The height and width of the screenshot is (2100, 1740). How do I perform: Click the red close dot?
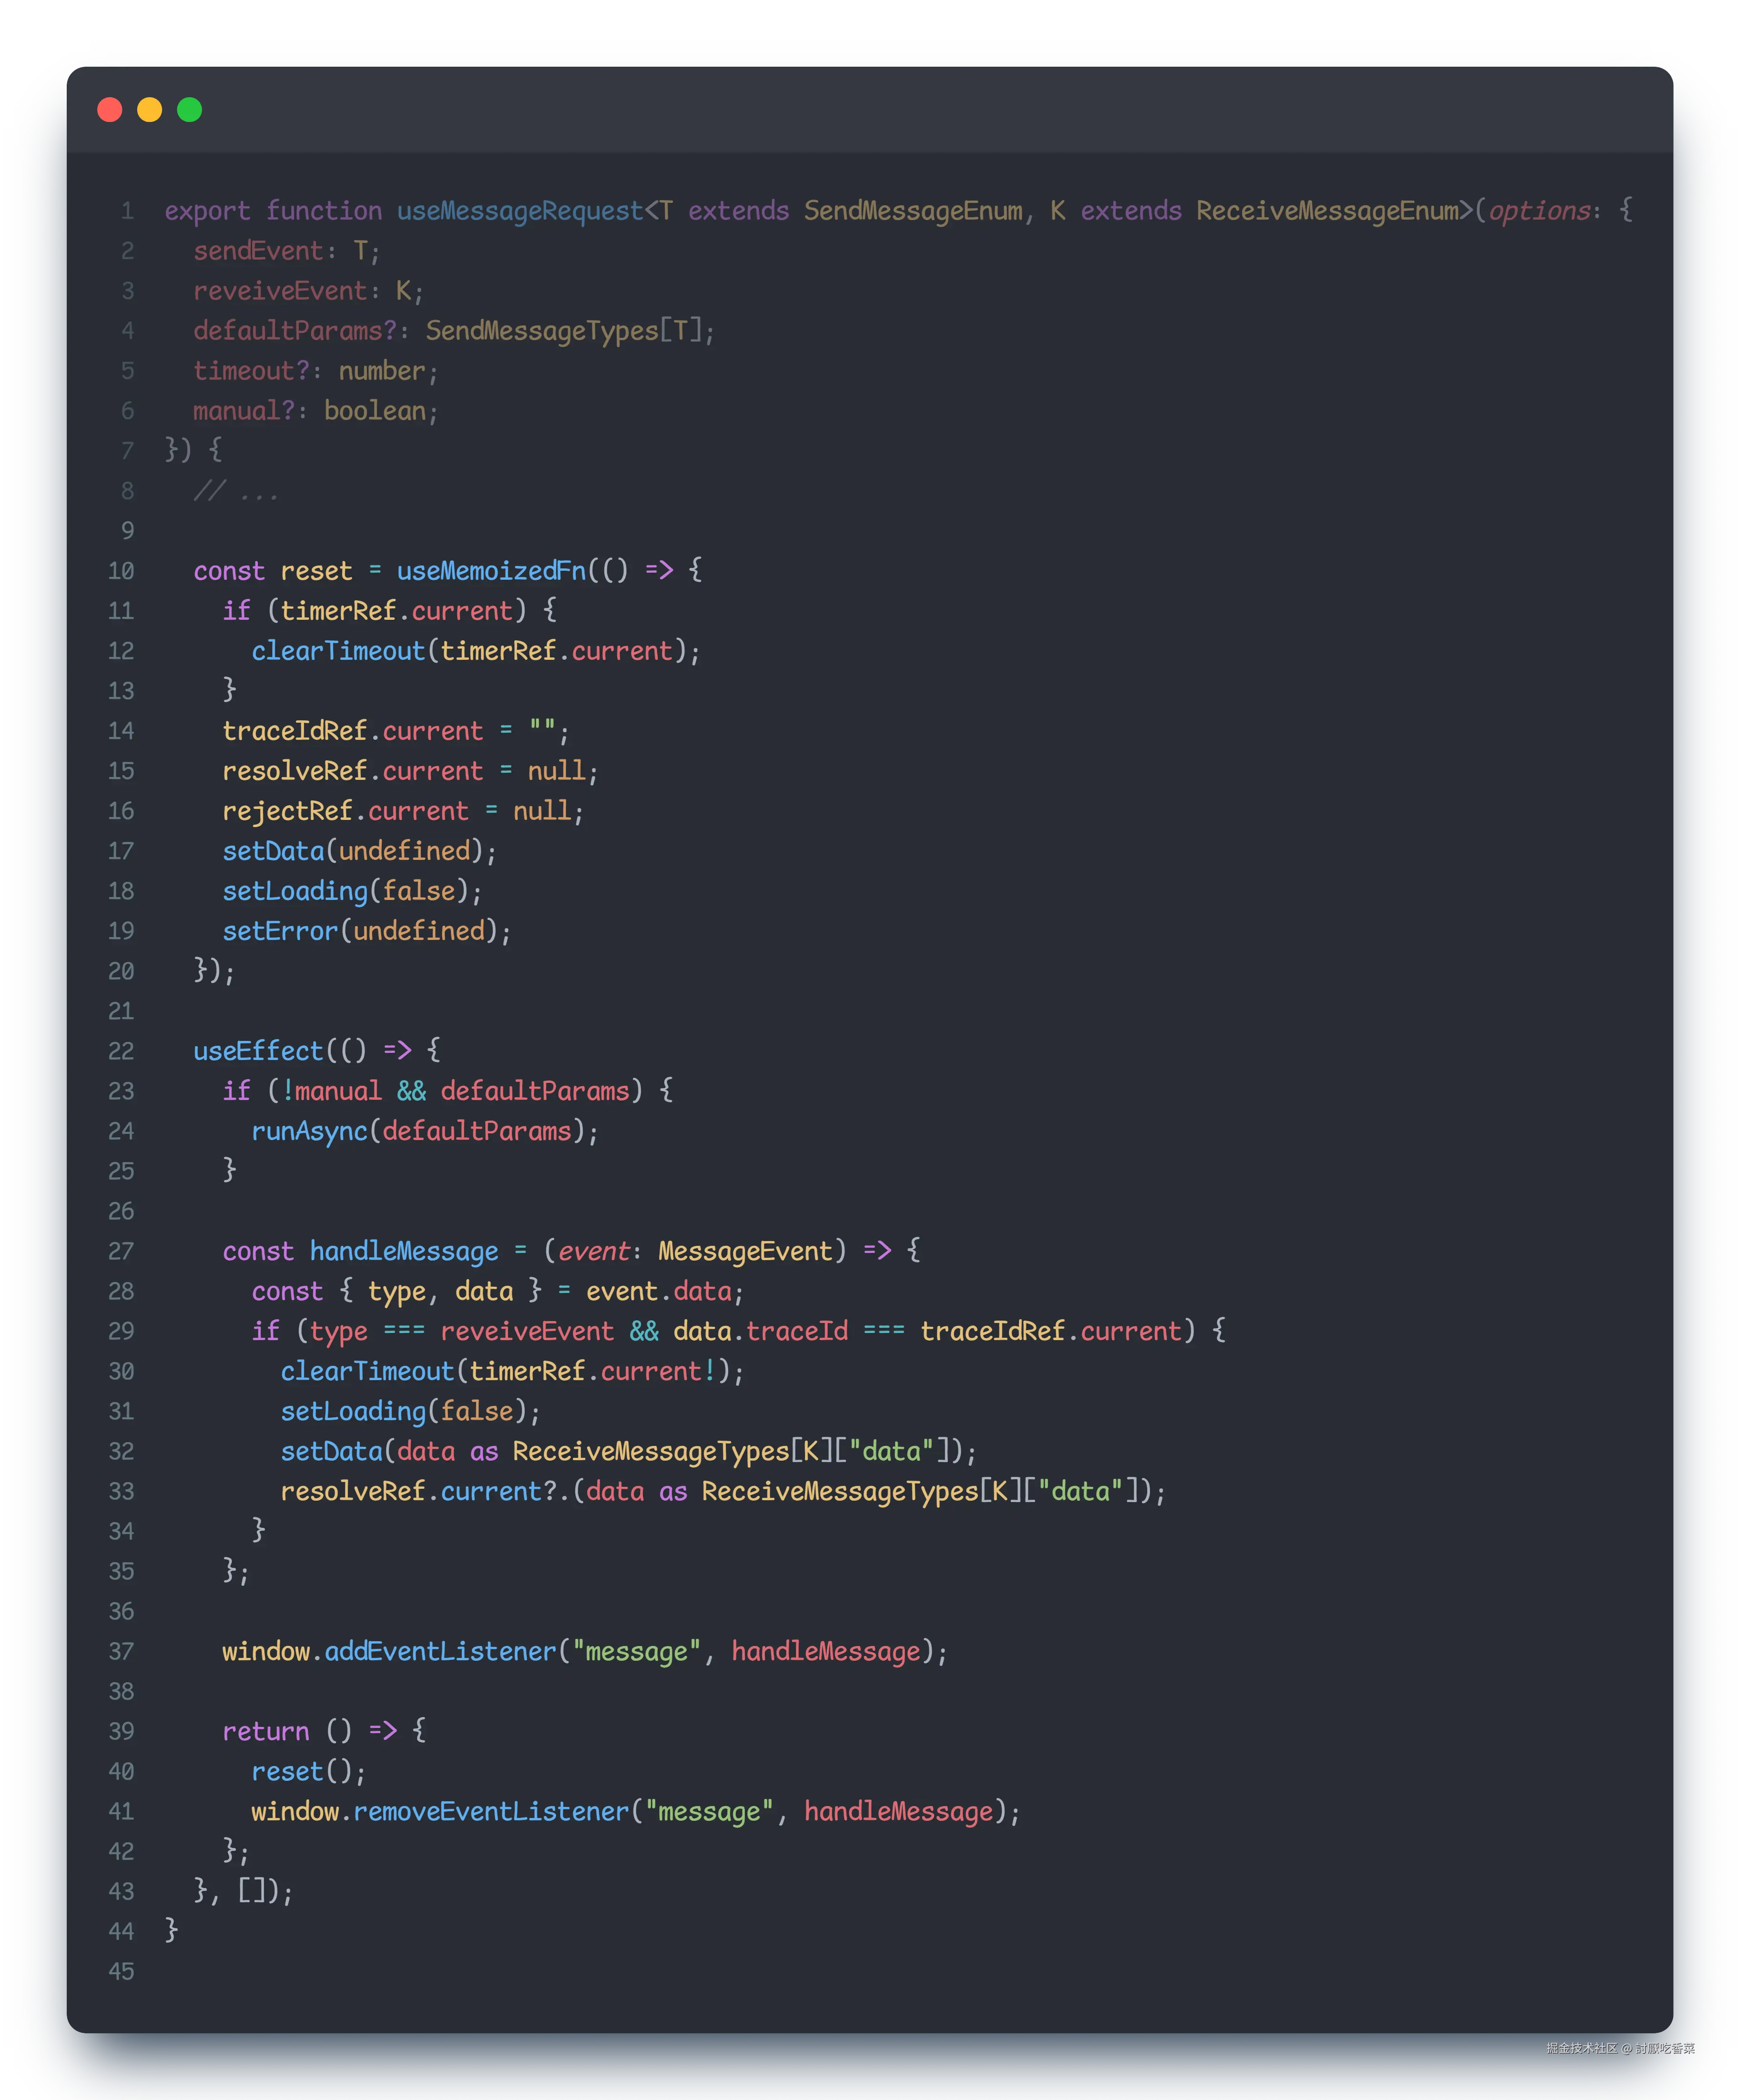point(110,110)
